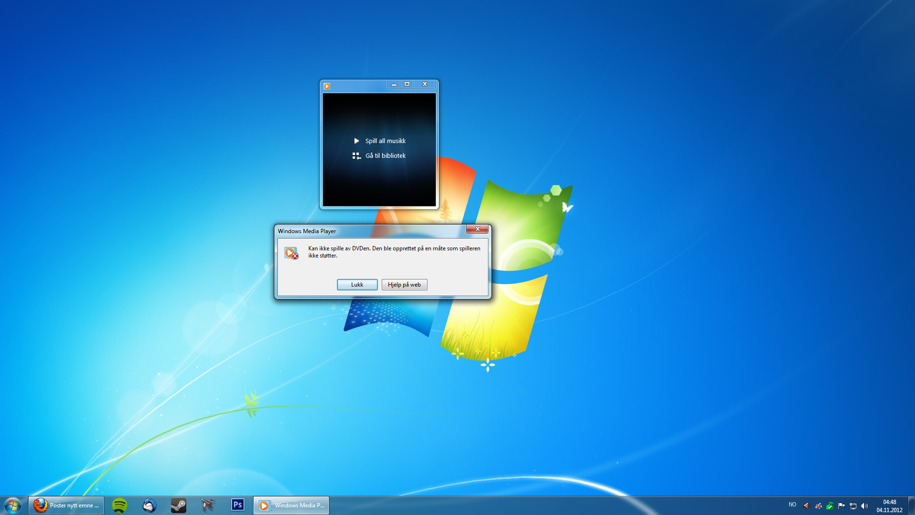This screenshot has height=515, width=915.
Task: Switch to Firefox Poster nytt emne window
Action: pos(66,505)
